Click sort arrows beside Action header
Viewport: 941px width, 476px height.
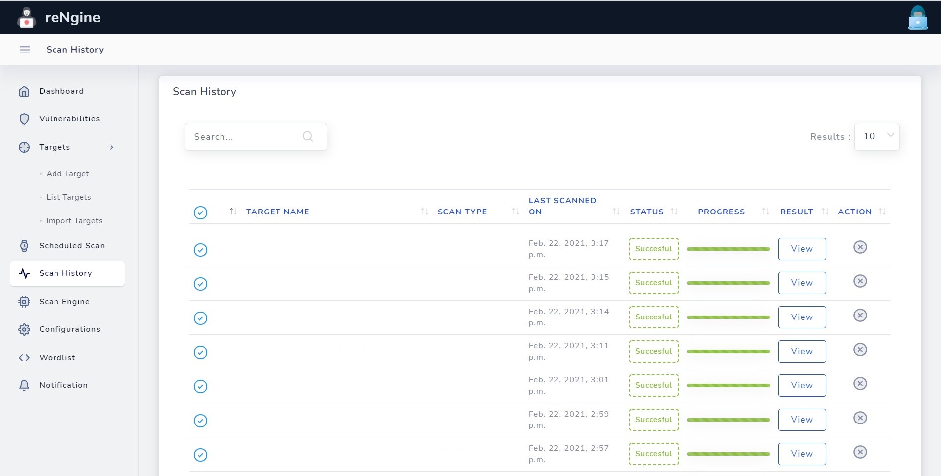(882, 212)
